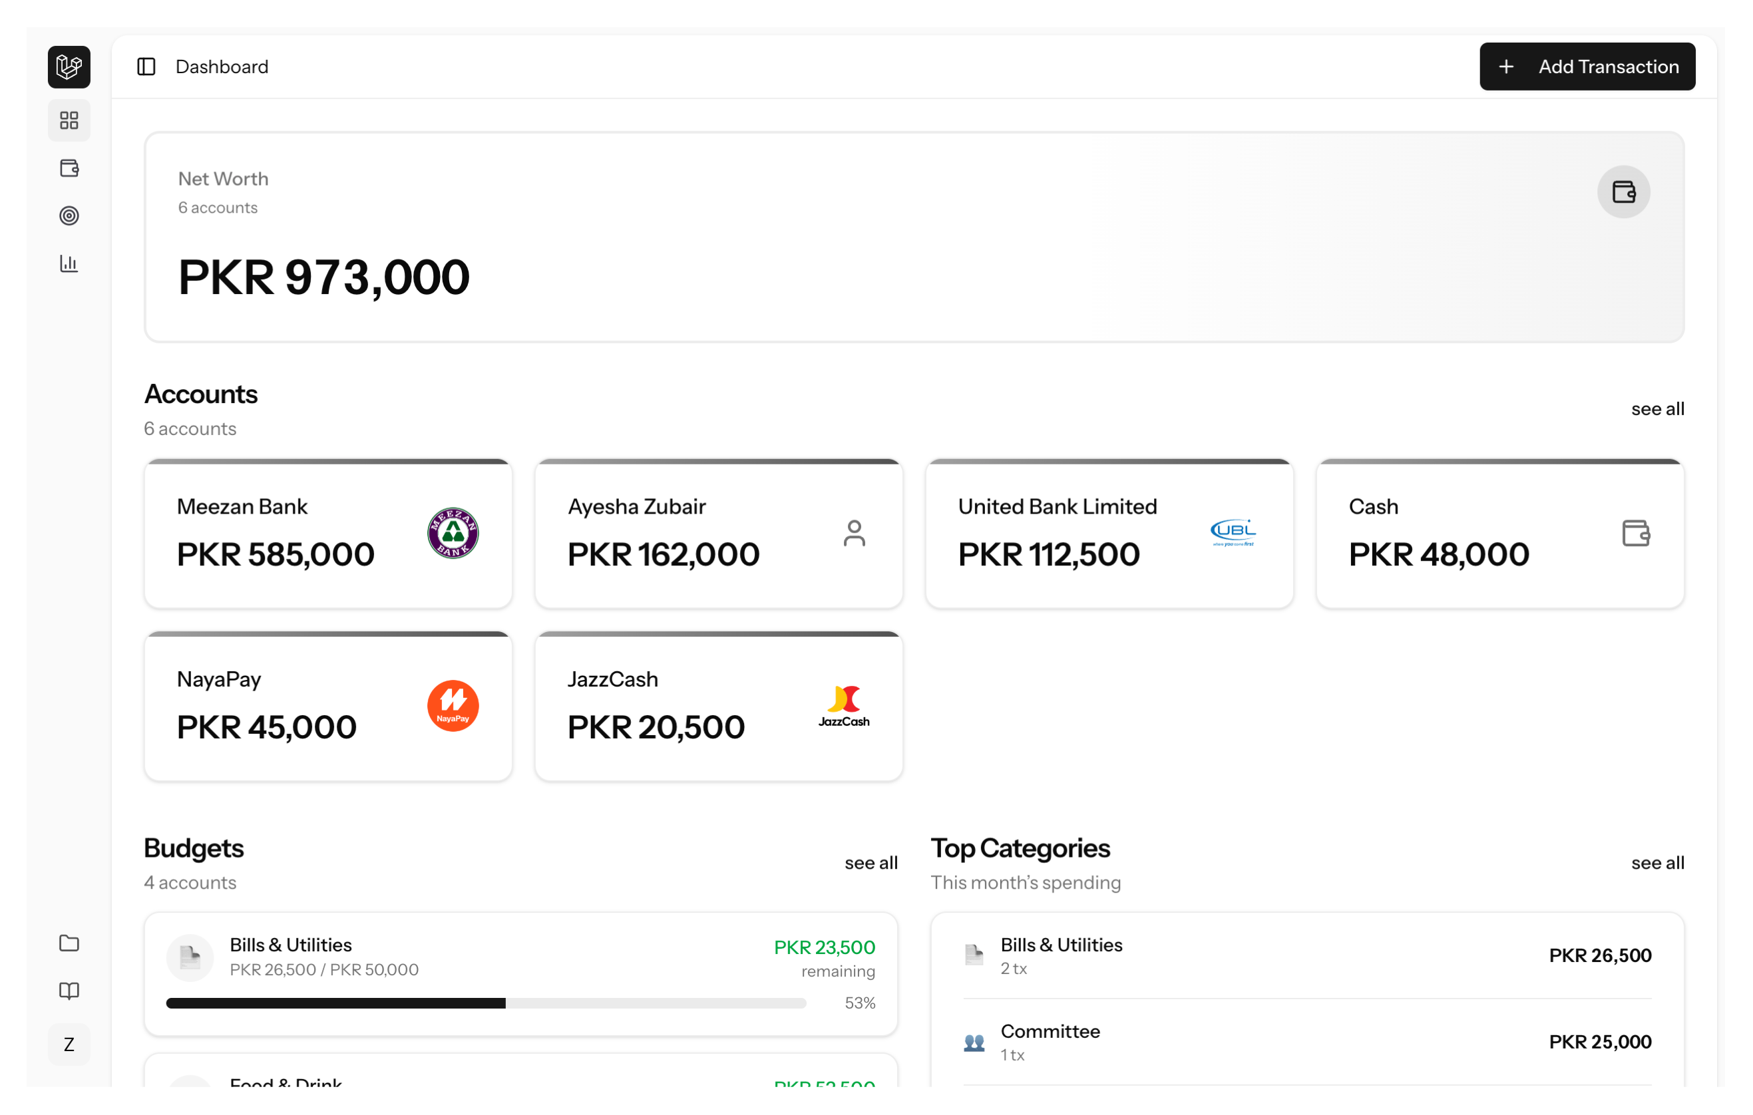Image resolution: width=1753 pixels, height=1115 pixels.
Task: Open the bar chart analytics icon in sidebar
Action: tap(69, 263)
